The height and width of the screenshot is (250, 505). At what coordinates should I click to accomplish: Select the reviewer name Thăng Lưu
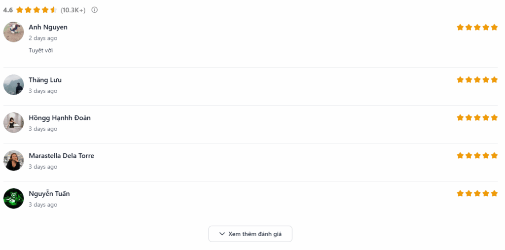pos(45,80)
